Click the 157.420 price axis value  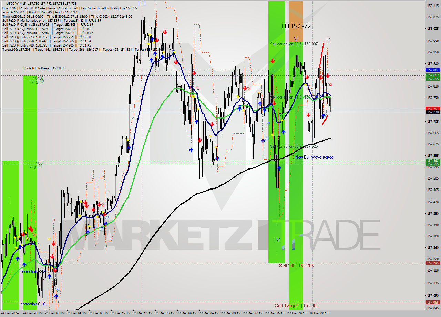pyautogui.click(x=433, y=202)
